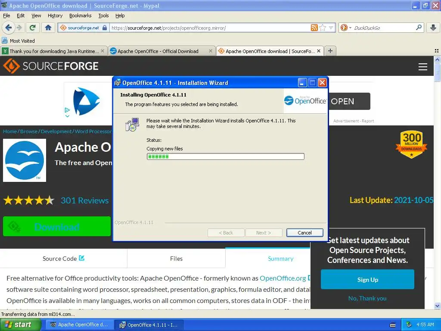
Task: Open the 301 Reviews link
Action: pyautogui.click(x=85, y=200)
